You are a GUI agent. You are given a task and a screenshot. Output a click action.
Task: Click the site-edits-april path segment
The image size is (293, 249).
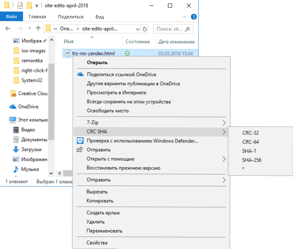coord(100,29)
